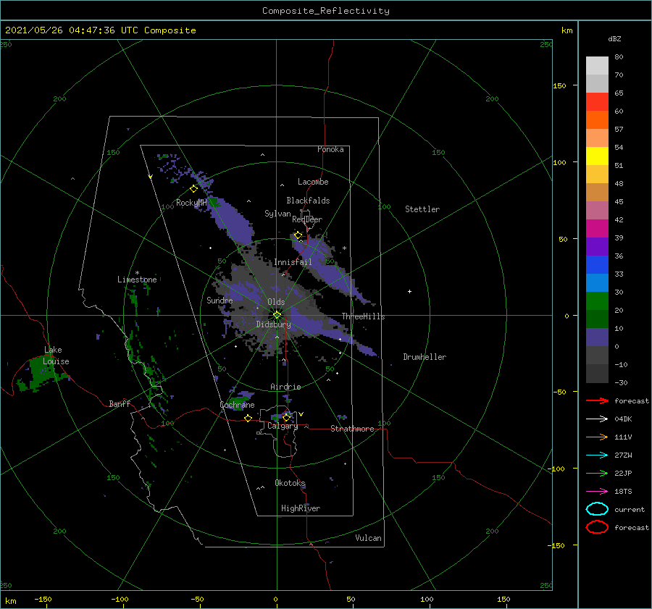The height and width of the screenshot is (609, 652).
Task: Click the white asterisk above Limestone
Action: pyautogui.click(x=137, y=273)
